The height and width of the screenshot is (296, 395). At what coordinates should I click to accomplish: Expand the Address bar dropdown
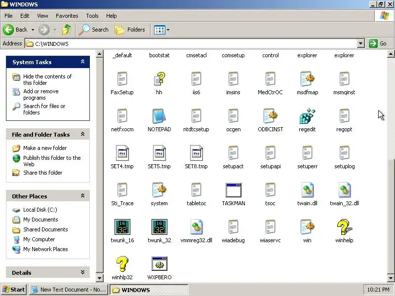coord(361,43)
